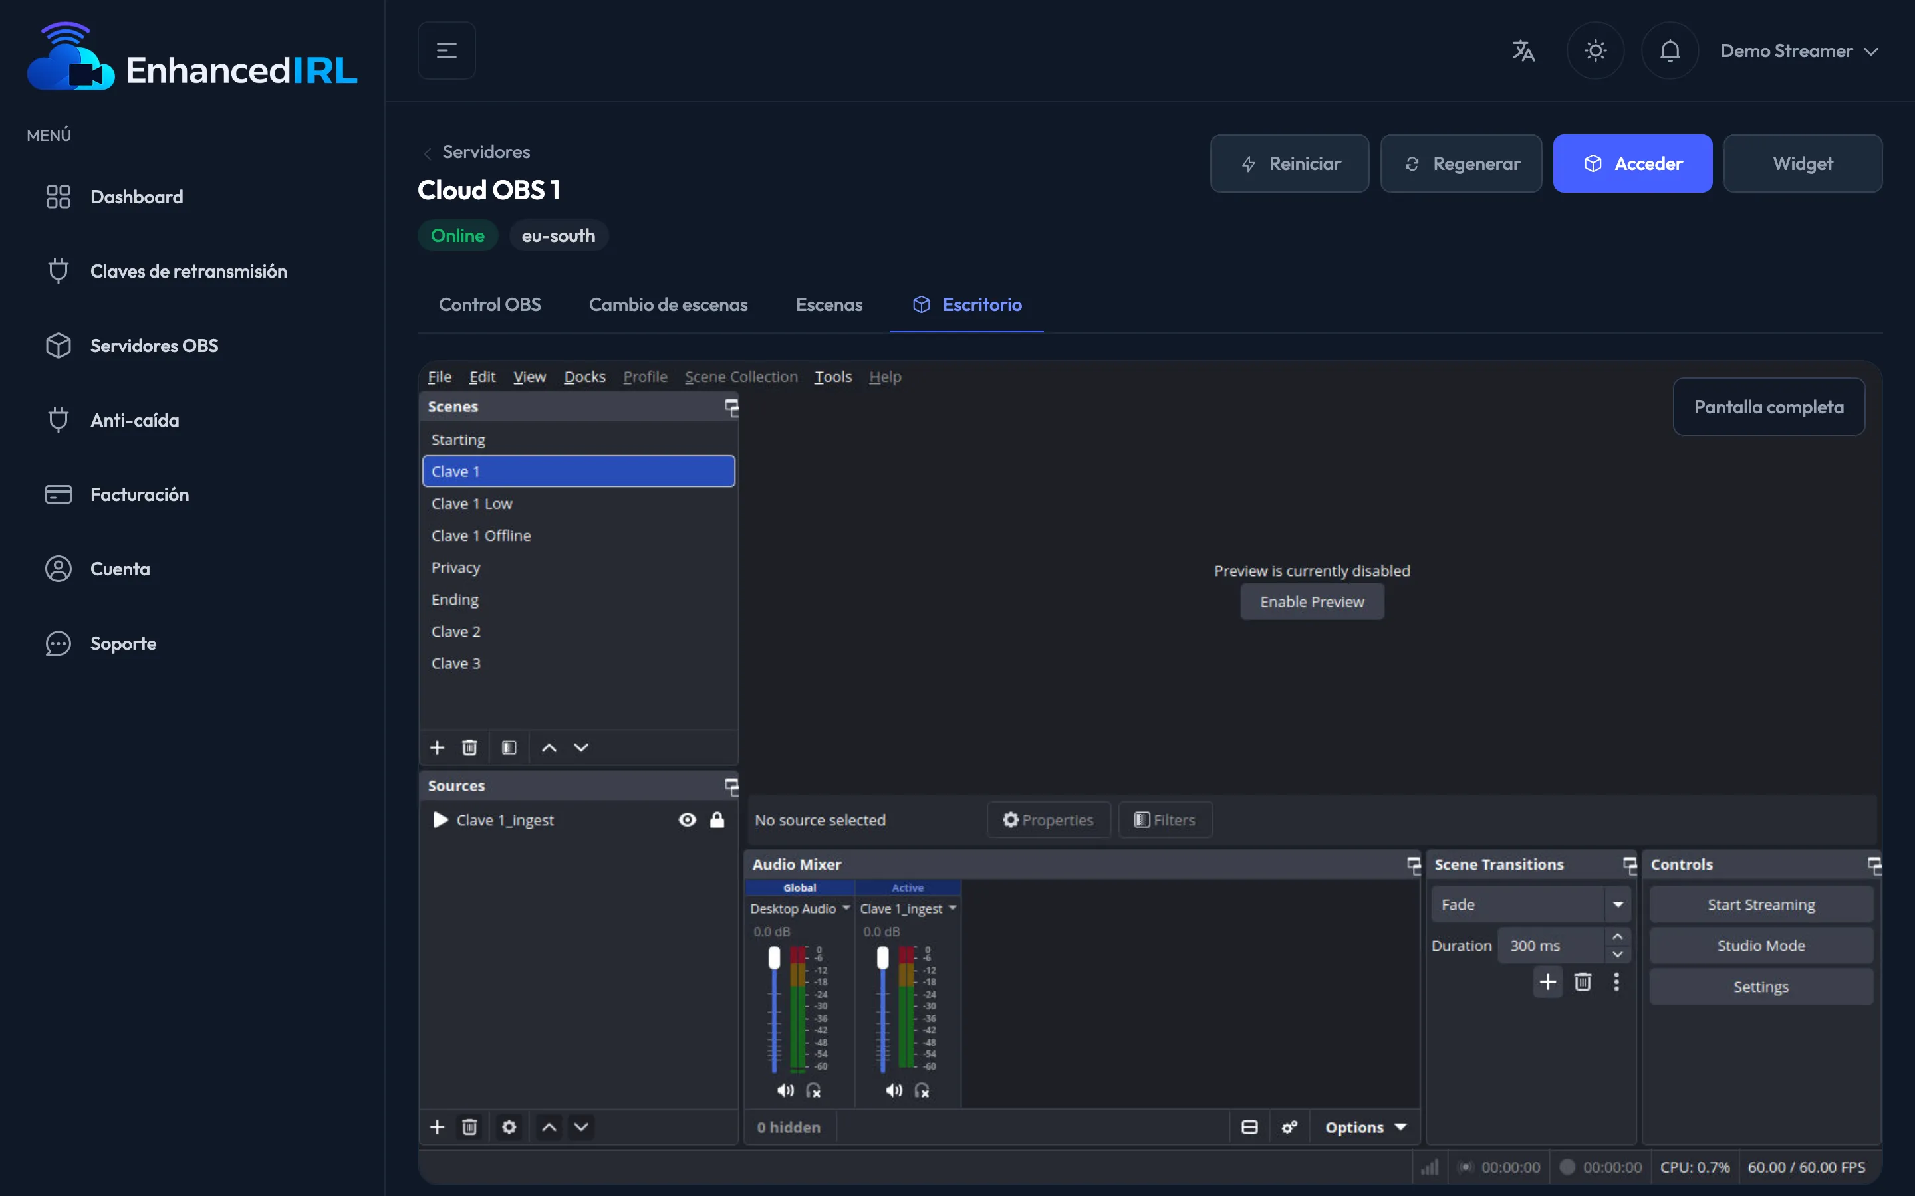Move scene down with arrow icon
The image size is (1915, 1196).
[581, 747]
